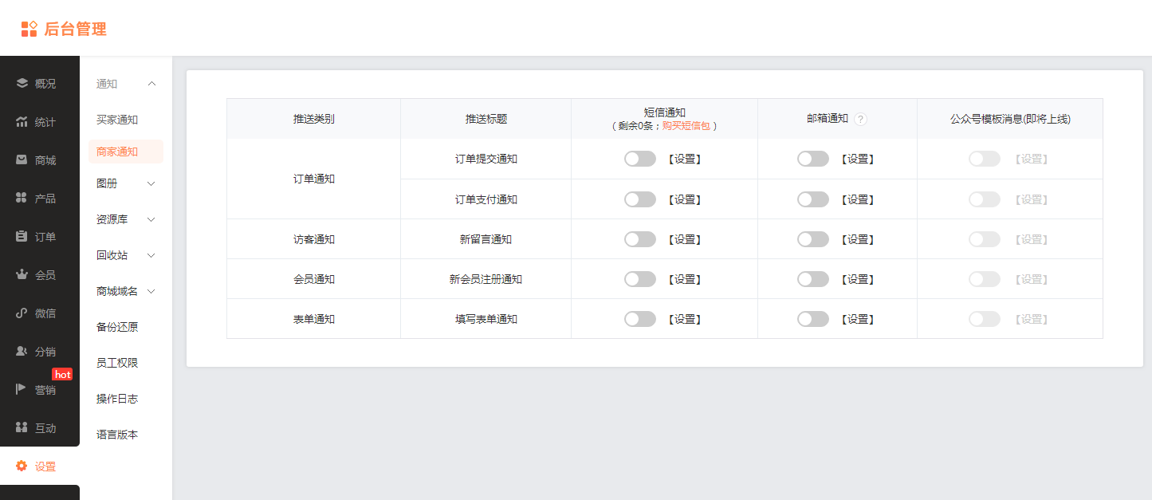The height and width of the screenshot is (500, 1152).
Task: Click 公众号 template toggle for 订单提交通知
Action: click(985, 159)
